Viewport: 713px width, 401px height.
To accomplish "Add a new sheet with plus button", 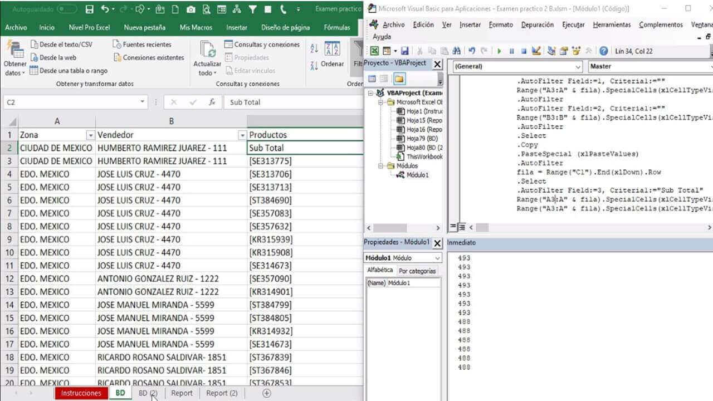I will [267, 393].
